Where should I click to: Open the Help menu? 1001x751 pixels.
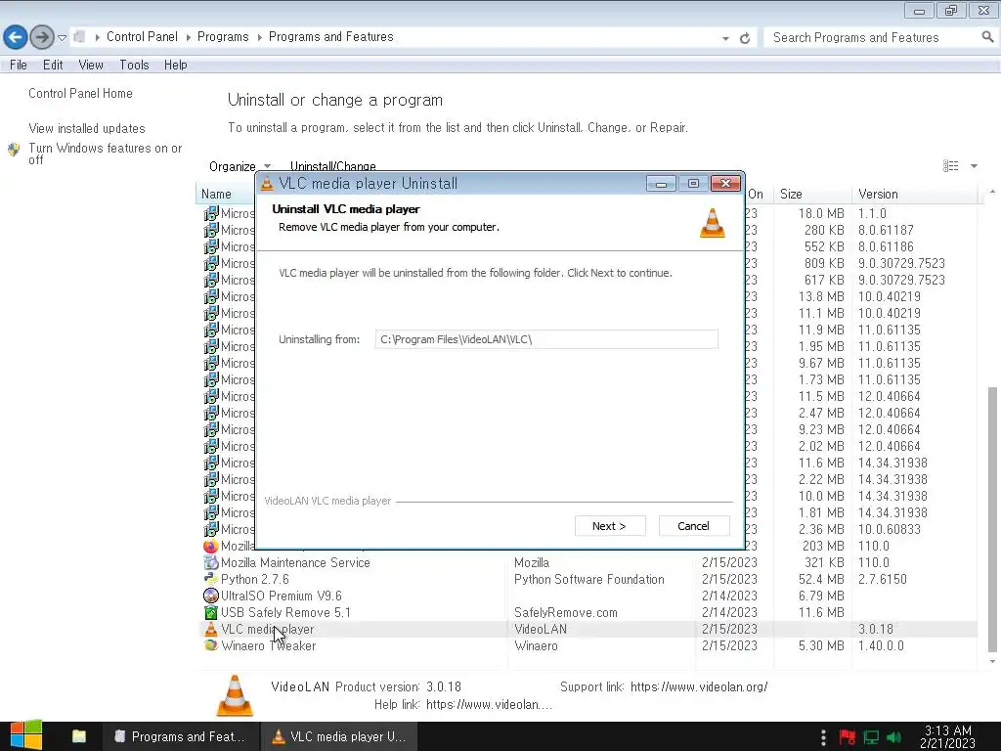click(x=176, y=65)
